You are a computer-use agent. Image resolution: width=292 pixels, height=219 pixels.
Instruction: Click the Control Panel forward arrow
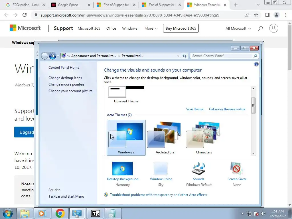tap(52, 56)
